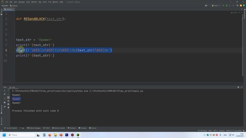246x138 pixels.
Task: Click line number 8 in the gutter
Action: pos(6,50)
